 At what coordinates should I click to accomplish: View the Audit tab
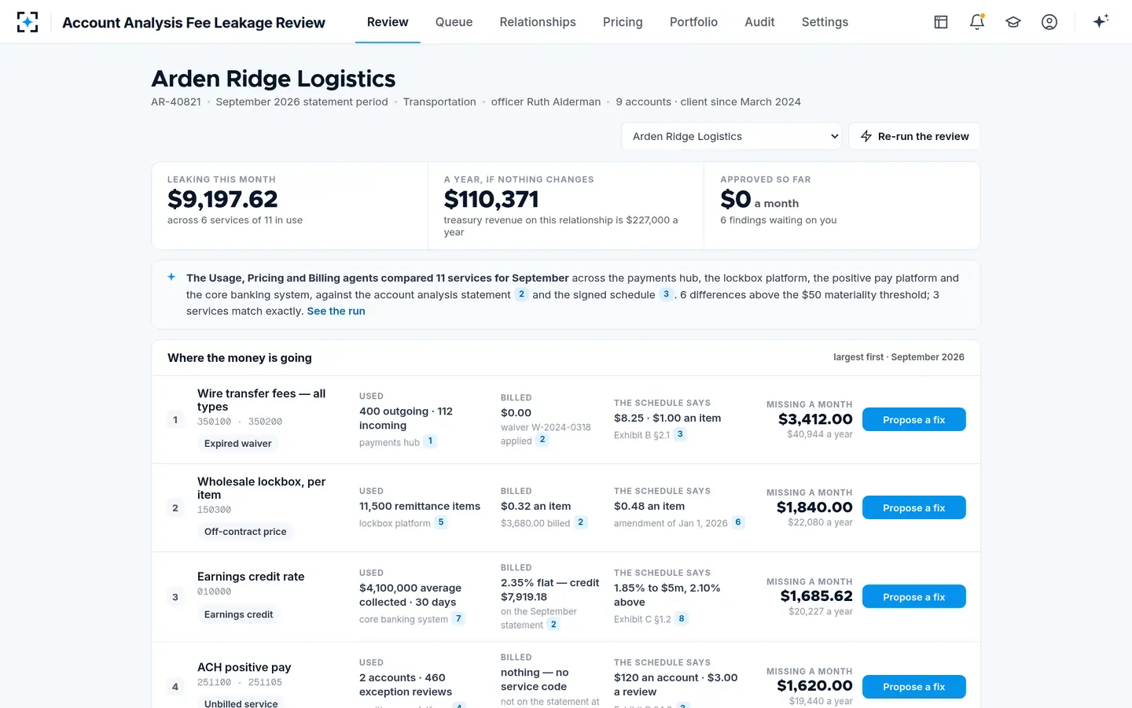pyautogui.click(x=759, y=22)
